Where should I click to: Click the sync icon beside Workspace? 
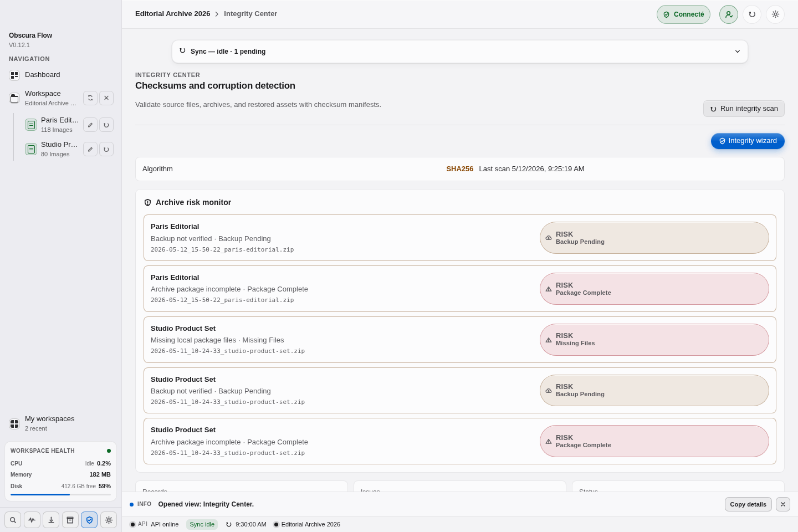(90, 98)
